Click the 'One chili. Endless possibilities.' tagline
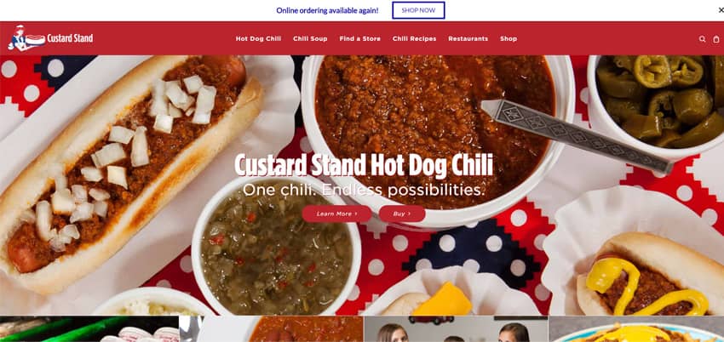 (x=364, y=190)
